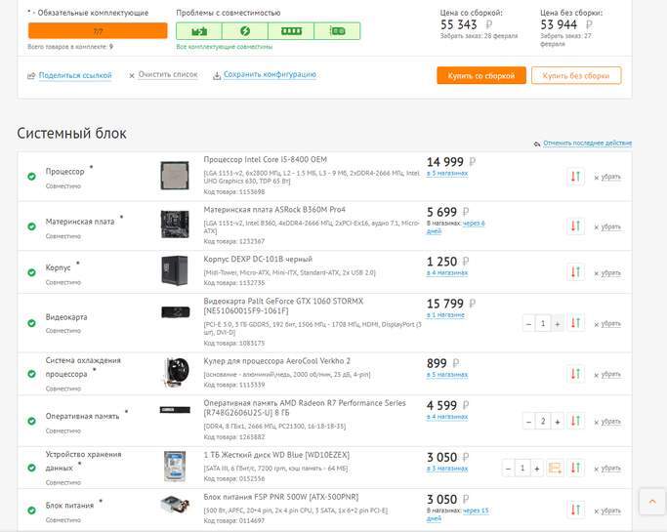This screenshot has height=532, width=667.
Task: Remove the Процессор item with убрать
Action: coord(611,177)
